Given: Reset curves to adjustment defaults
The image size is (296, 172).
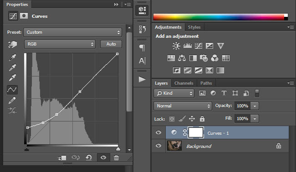Looking at the screenshot, I should 89,157.
